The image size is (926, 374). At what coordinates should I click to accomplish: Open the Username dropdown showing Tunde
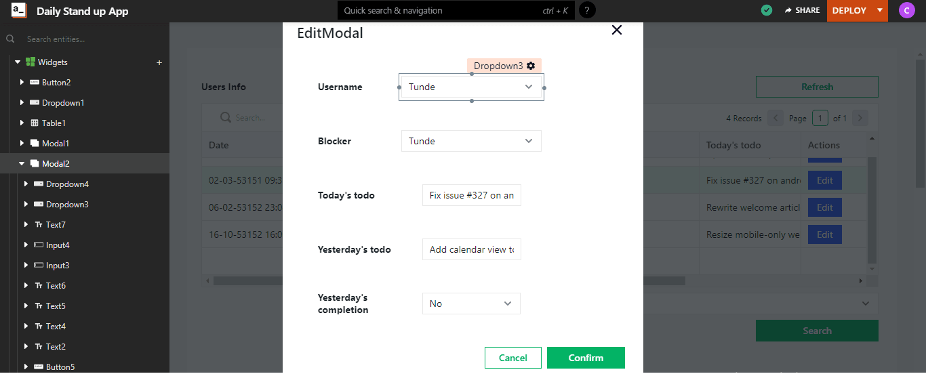point(471,87)
